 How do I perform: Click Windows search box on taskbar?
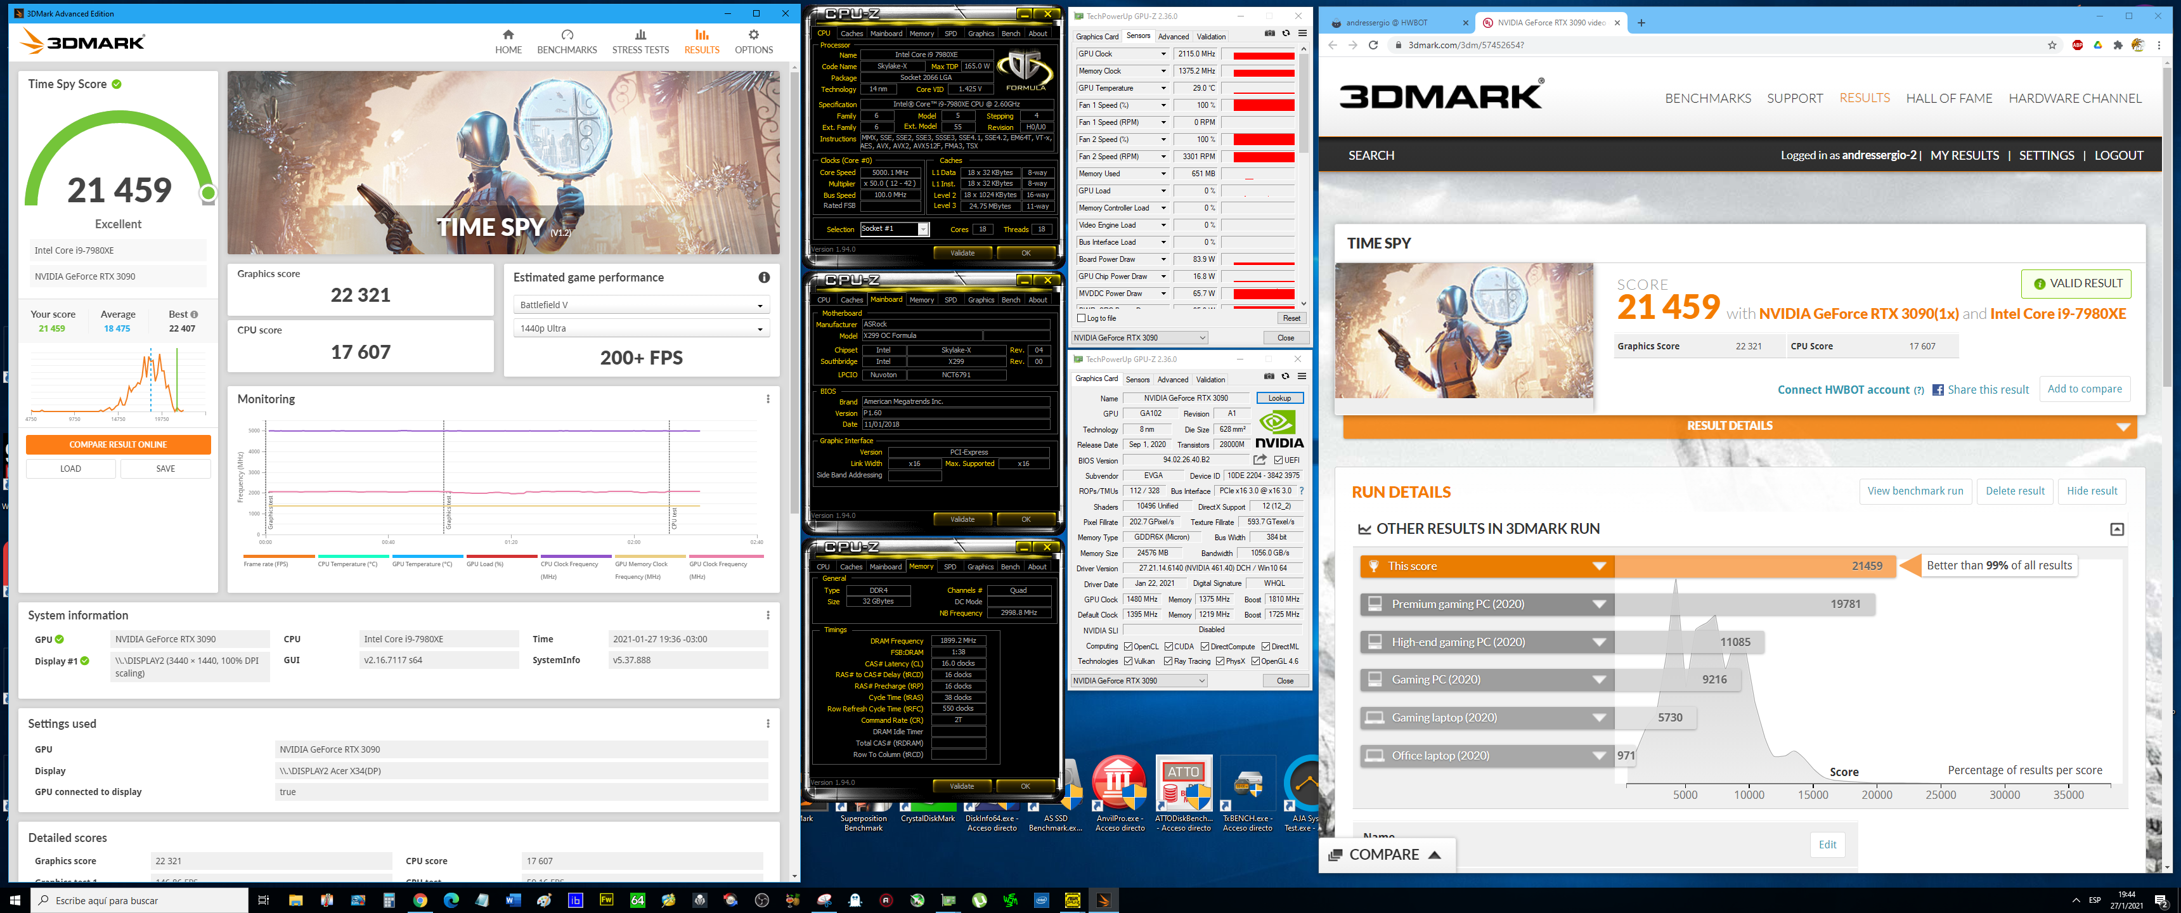(x=139, y=900)
